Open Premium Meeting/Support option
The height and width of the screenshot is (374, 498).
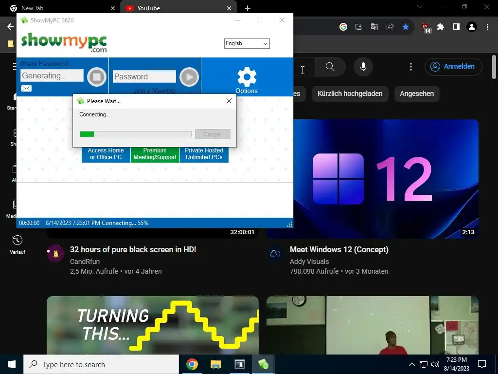155,154
